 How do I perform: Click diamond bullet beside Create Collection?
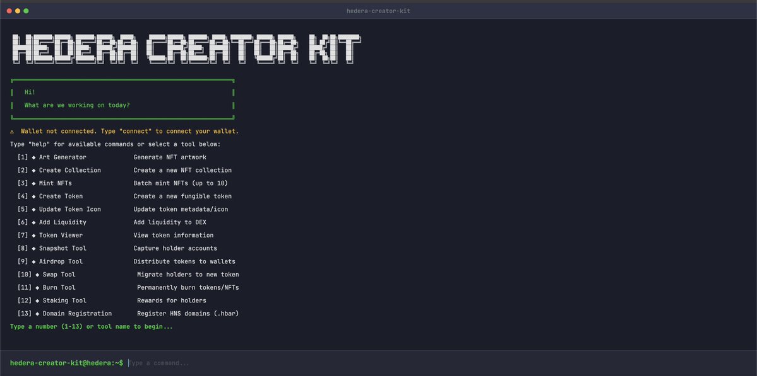click(34, 171)
